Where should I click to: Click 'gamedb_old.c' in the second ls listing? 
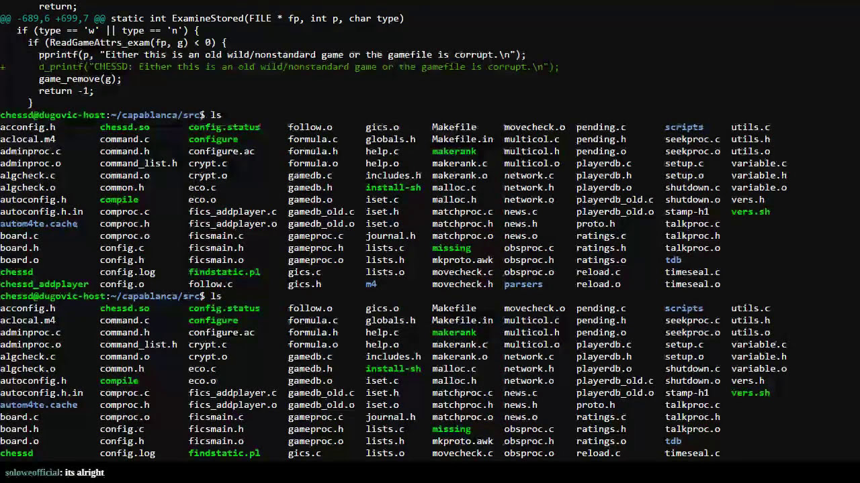coord(321,392)
